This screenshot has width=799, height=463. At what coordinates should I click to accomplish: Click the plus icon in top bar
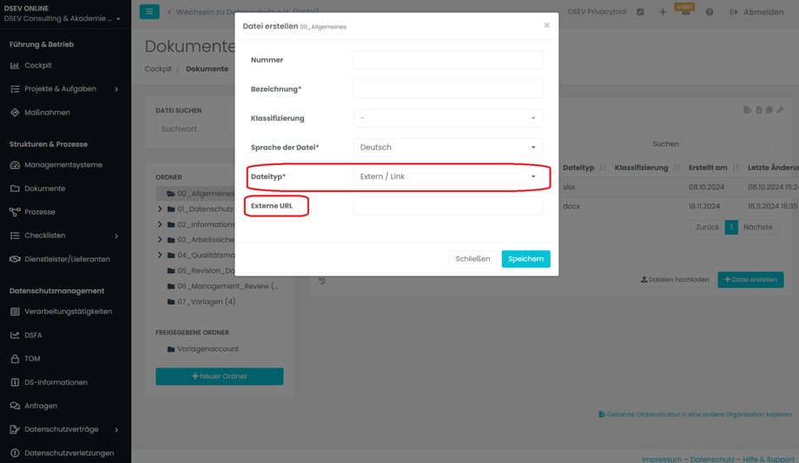(663, 12)
